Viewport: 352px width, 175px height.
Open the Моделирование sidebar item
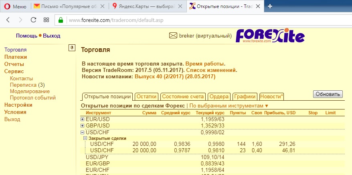(x=30, y=91)
